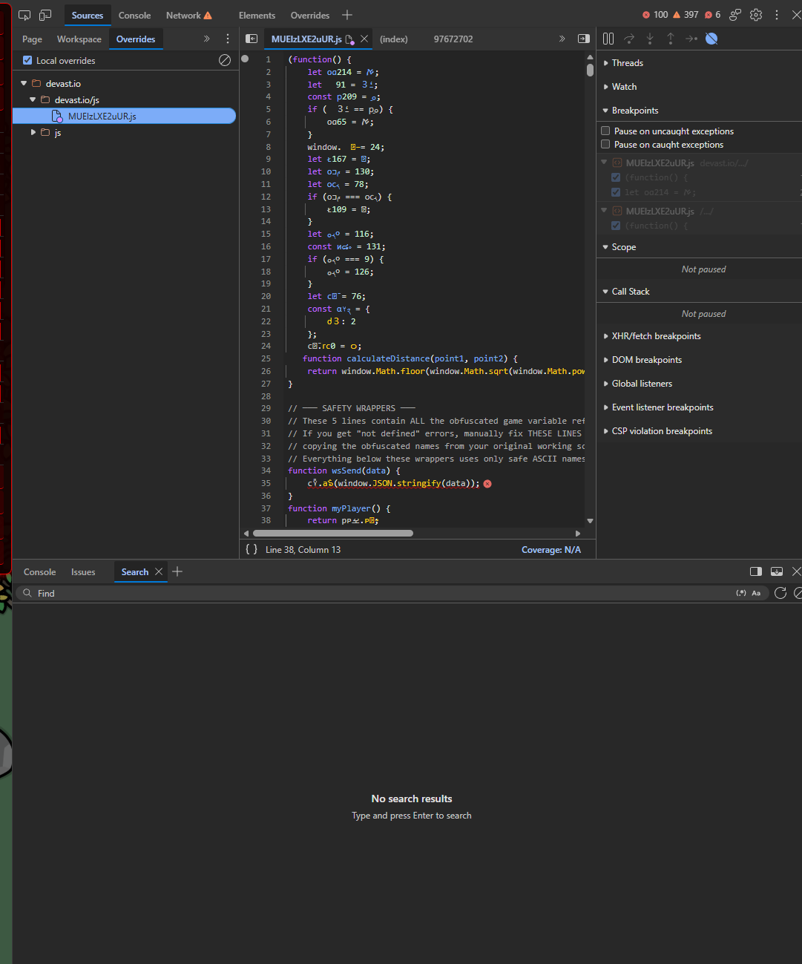Image resolution: width=802 pixels, height=964 pixels.
Task: Enable Pause on caught exceptions
Action: point(605,145)
